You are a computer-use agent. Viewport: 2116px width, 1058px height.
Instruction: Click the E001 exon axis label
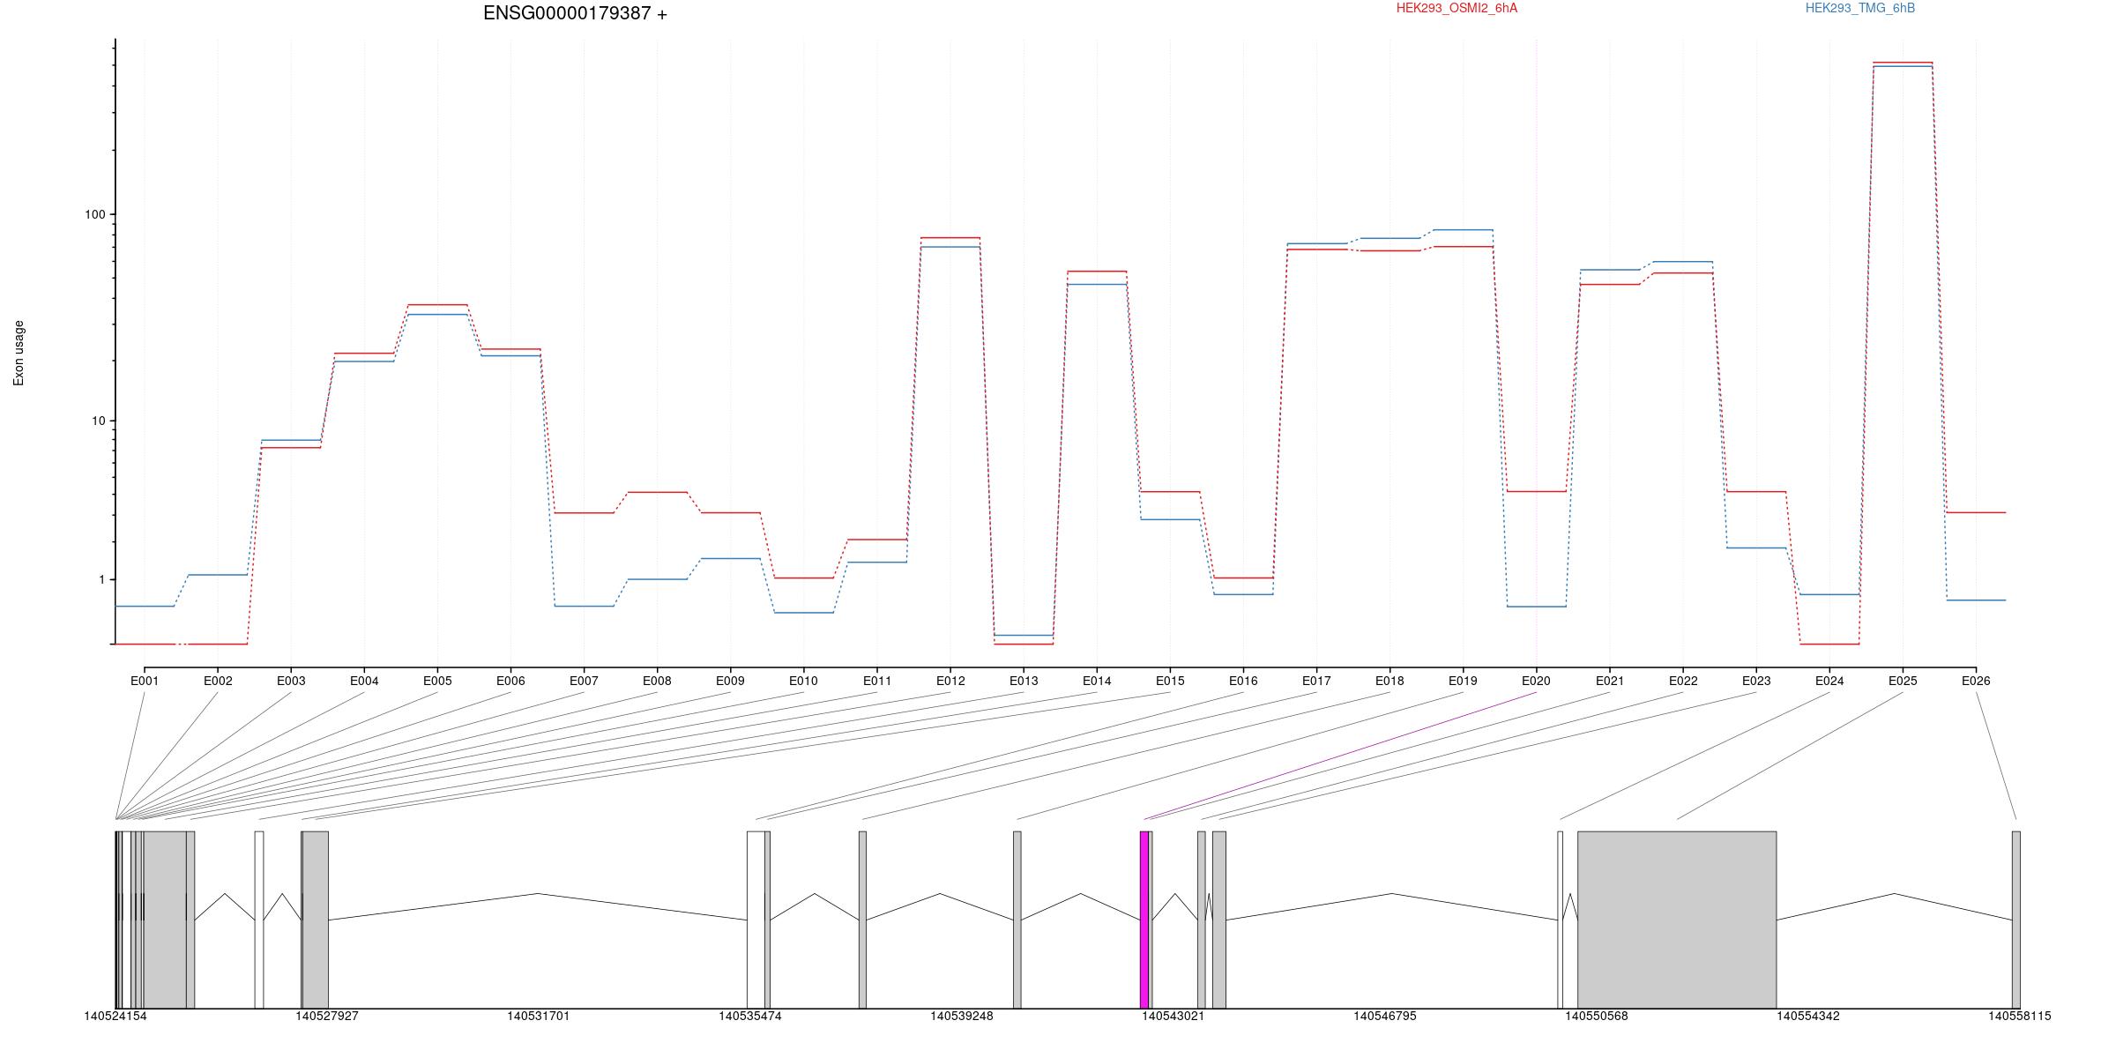coord(145,681)
